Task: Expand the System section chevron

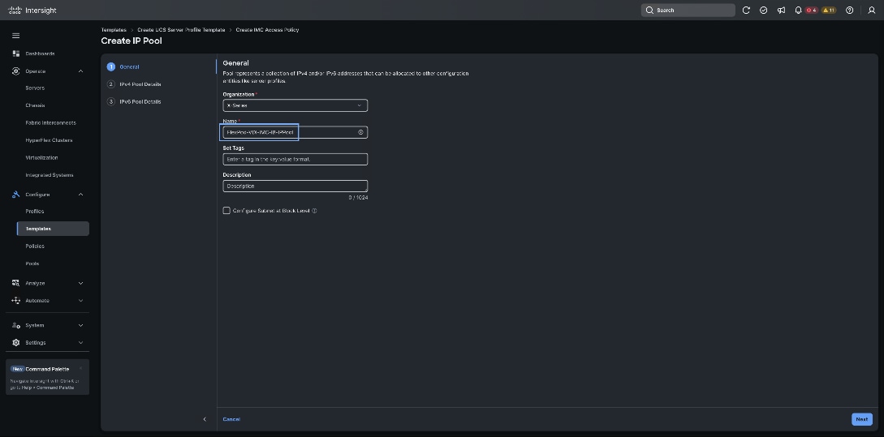Action: 80,325
